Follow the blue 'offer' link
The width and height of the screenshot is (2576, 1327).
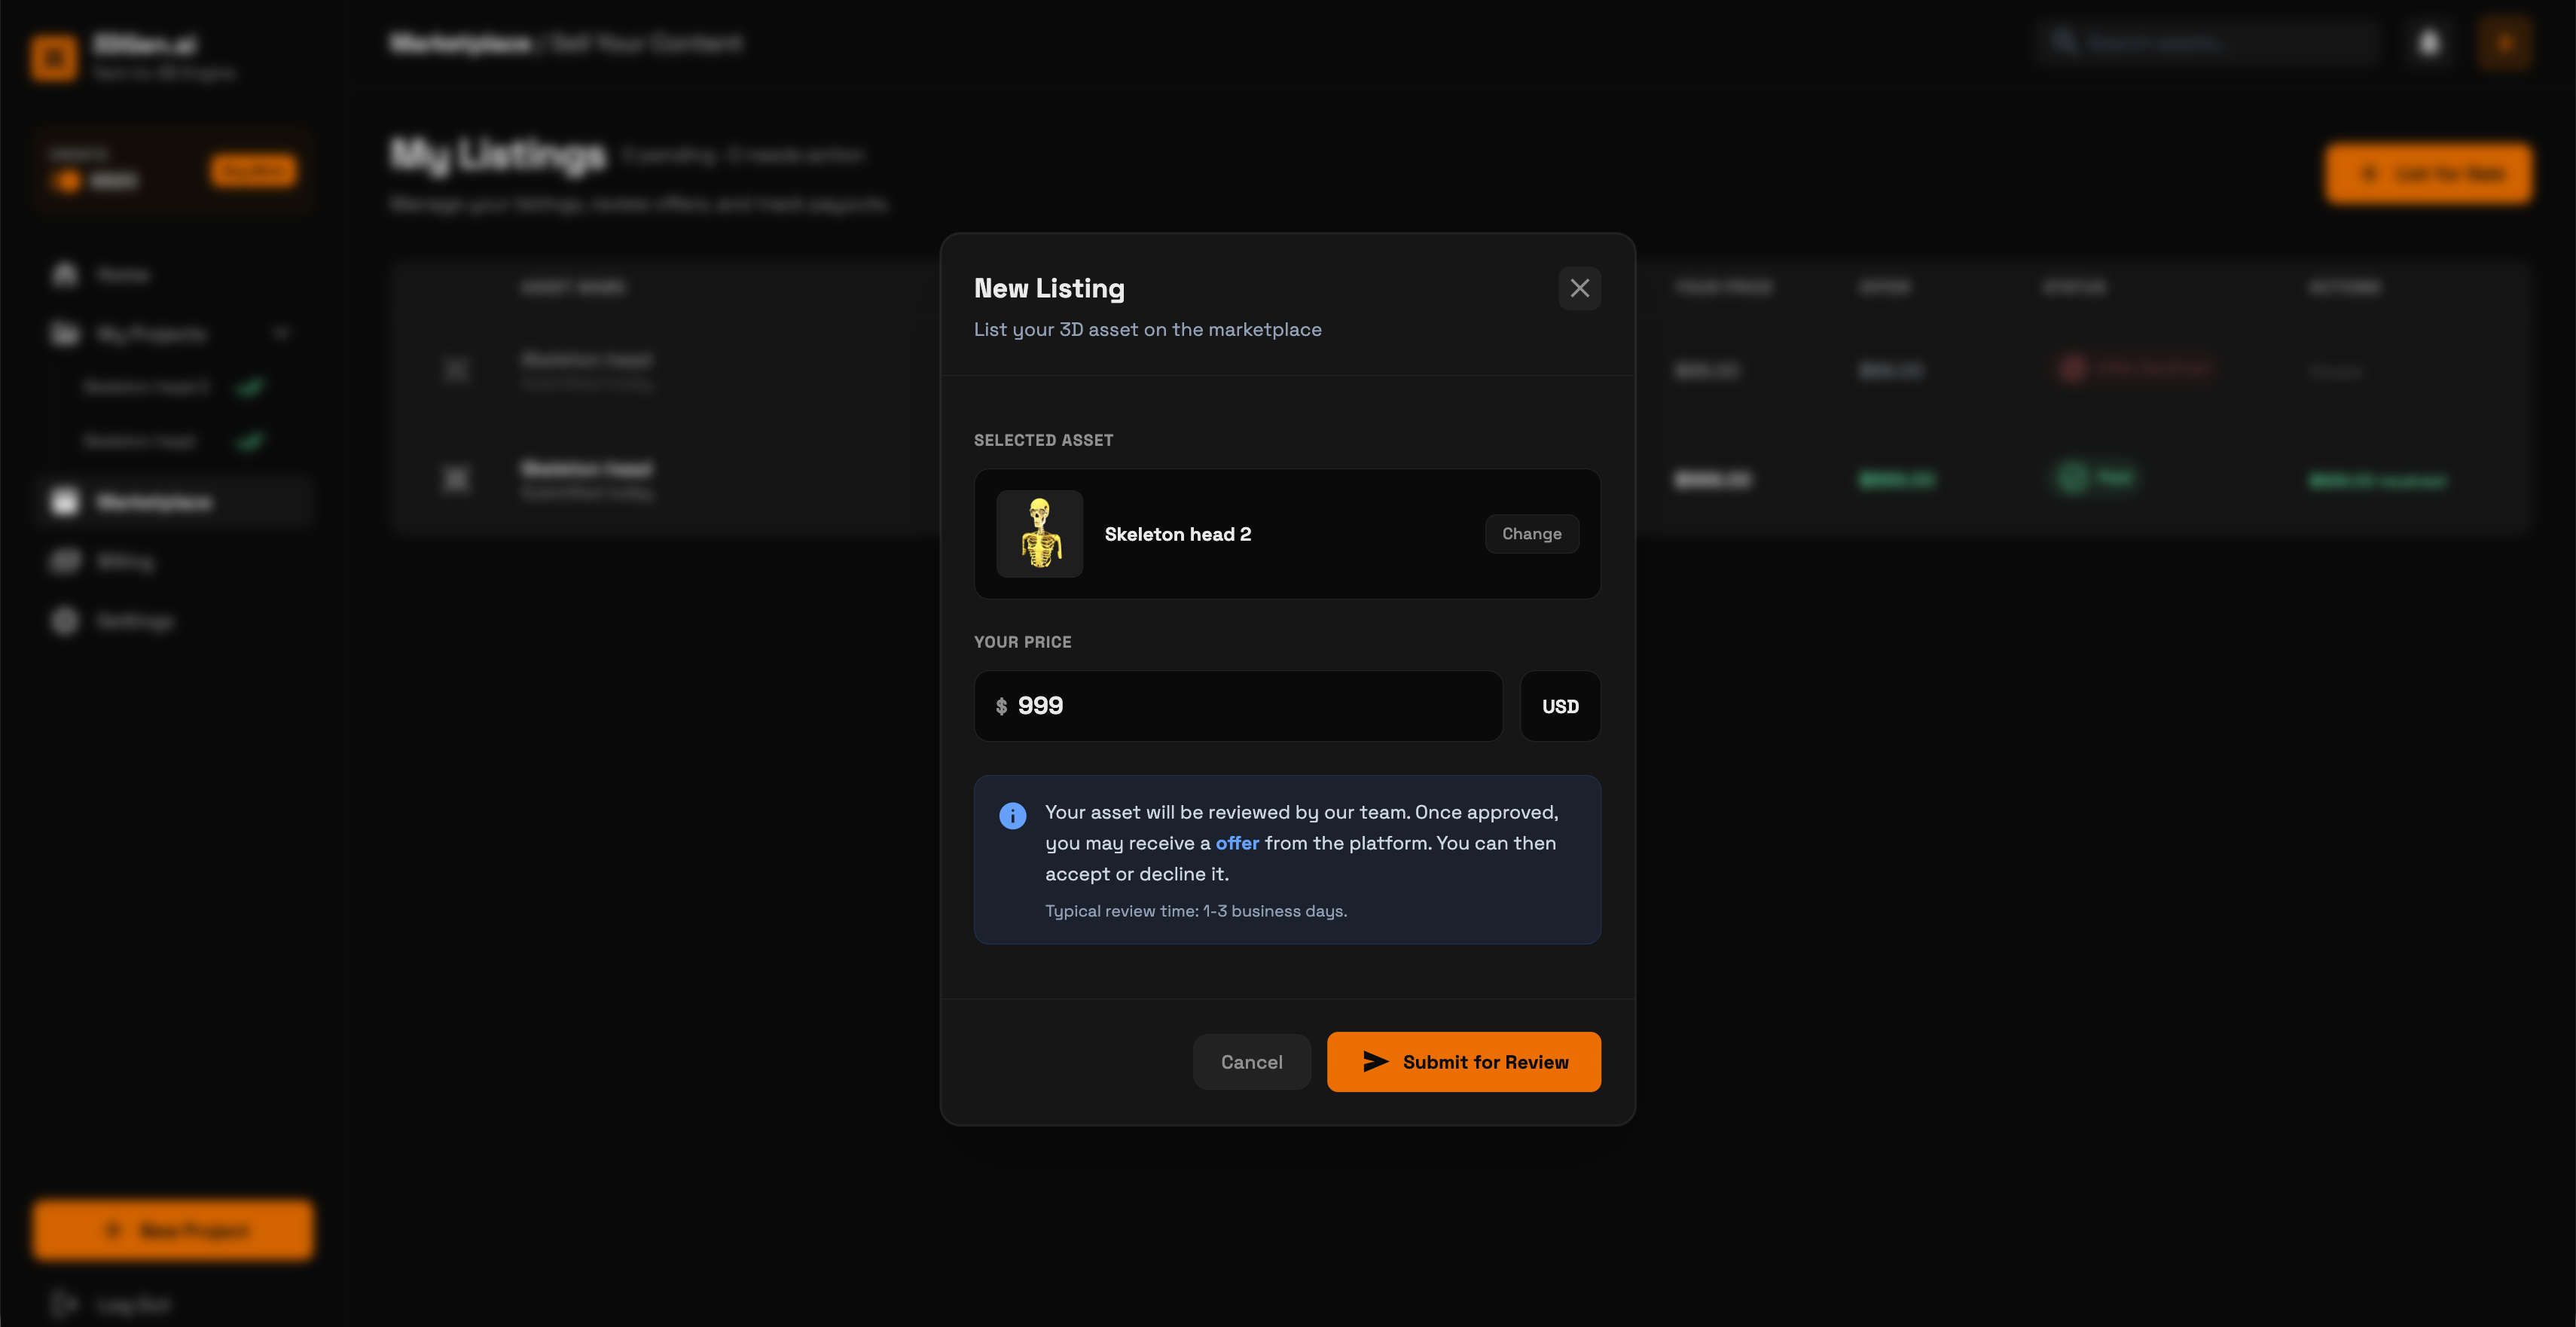click(1237, 843)
